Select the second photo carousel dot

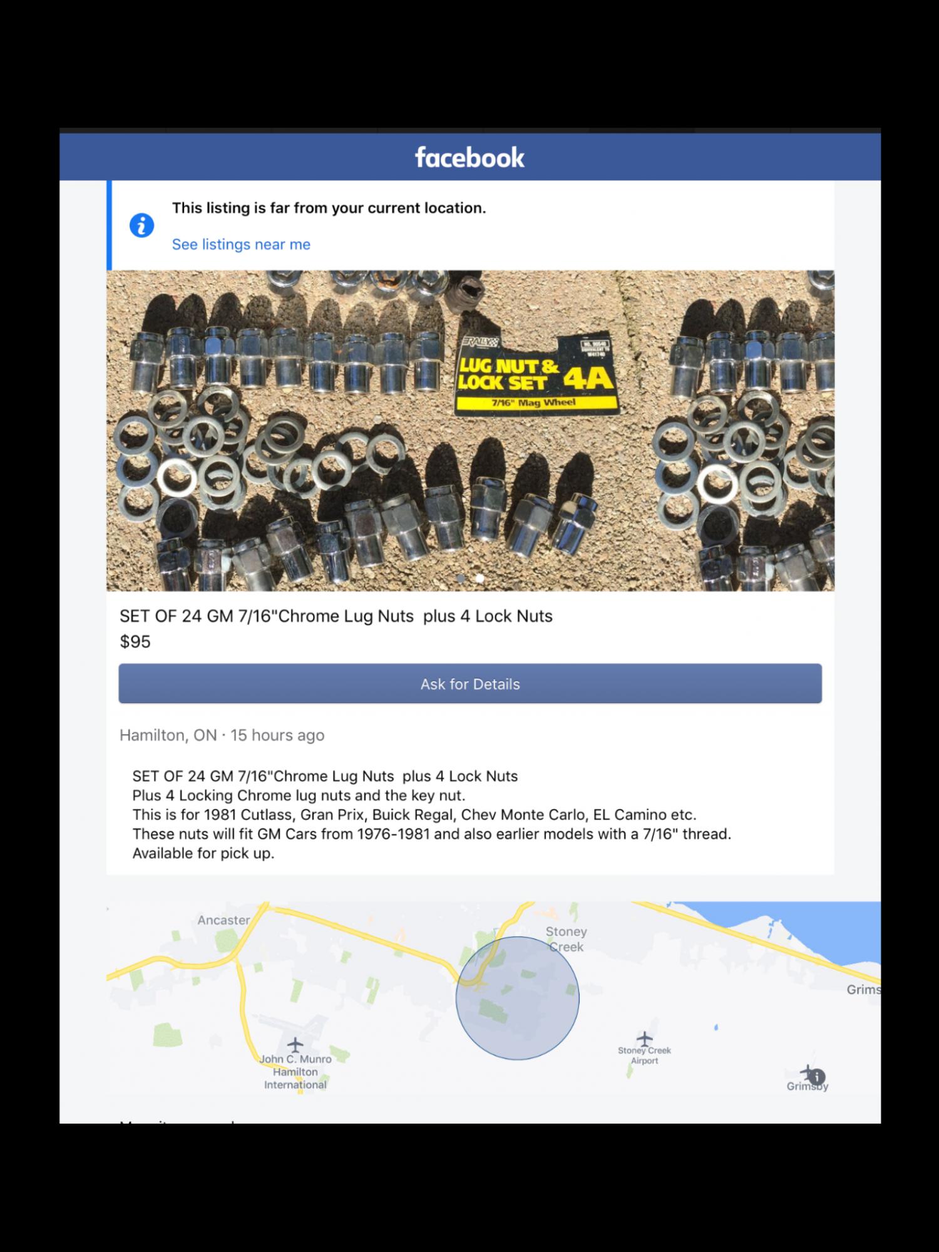(480, 578)
